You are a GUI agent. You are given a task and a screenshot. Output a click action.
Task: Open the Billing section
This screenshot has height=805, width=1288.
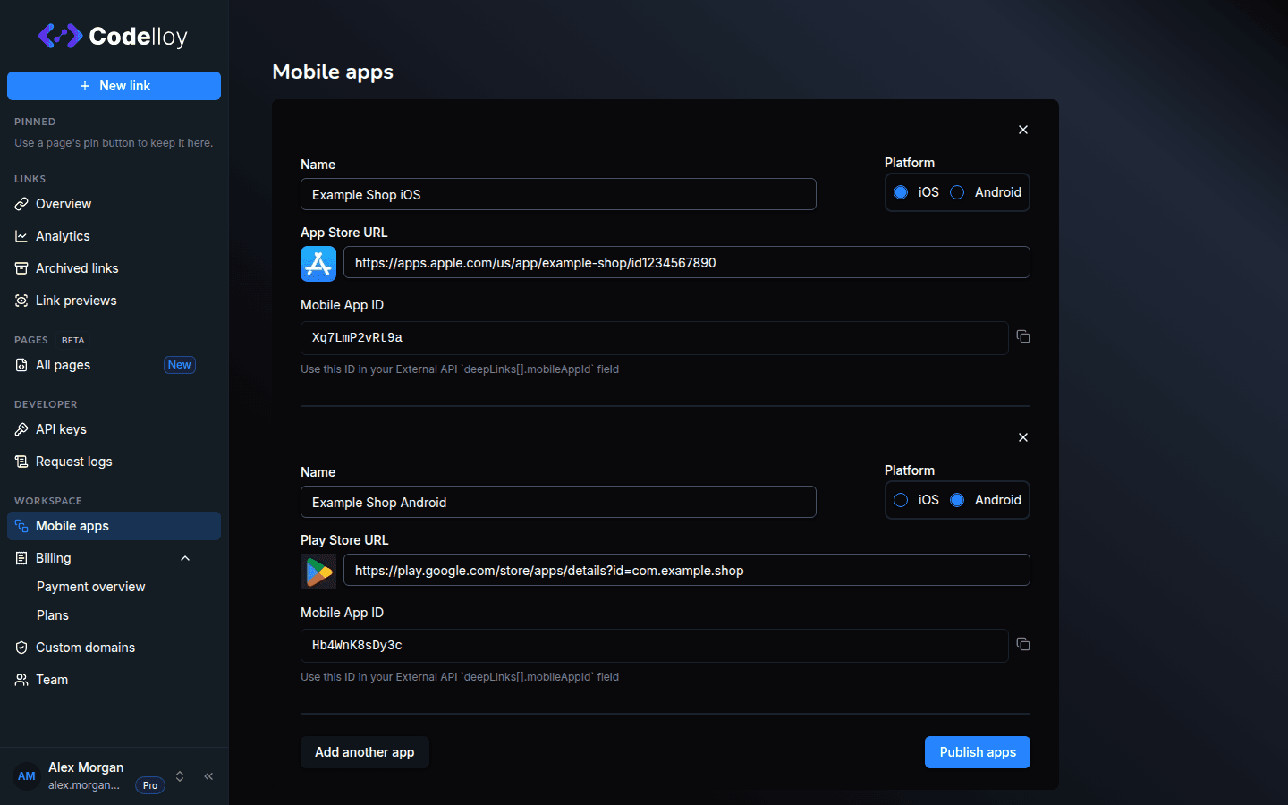(114, 558)
